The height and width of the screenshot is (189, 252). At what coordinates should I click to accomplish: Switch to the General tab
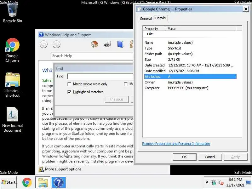(x=146, y=19)
